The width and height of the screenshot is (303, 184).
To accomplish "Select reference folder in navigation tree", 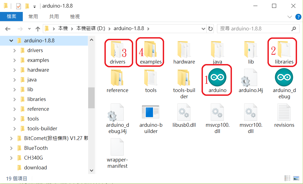I will pyautogui.click(x=38, y=109).
